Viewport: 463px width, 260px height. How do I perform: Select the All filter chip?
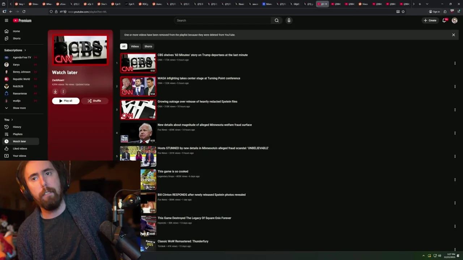[x=124, y=47]
